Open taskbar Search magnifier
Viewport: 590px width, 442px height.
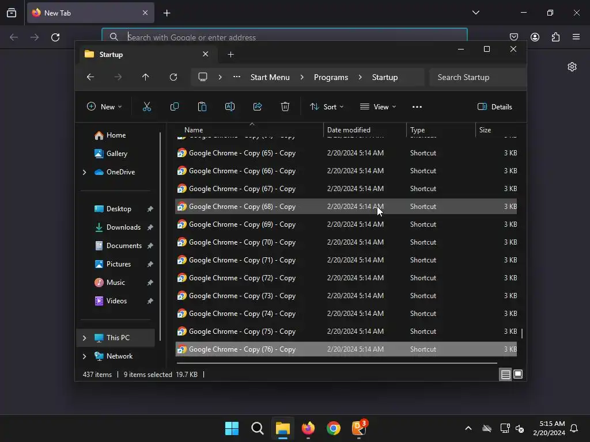click(258, 428)
